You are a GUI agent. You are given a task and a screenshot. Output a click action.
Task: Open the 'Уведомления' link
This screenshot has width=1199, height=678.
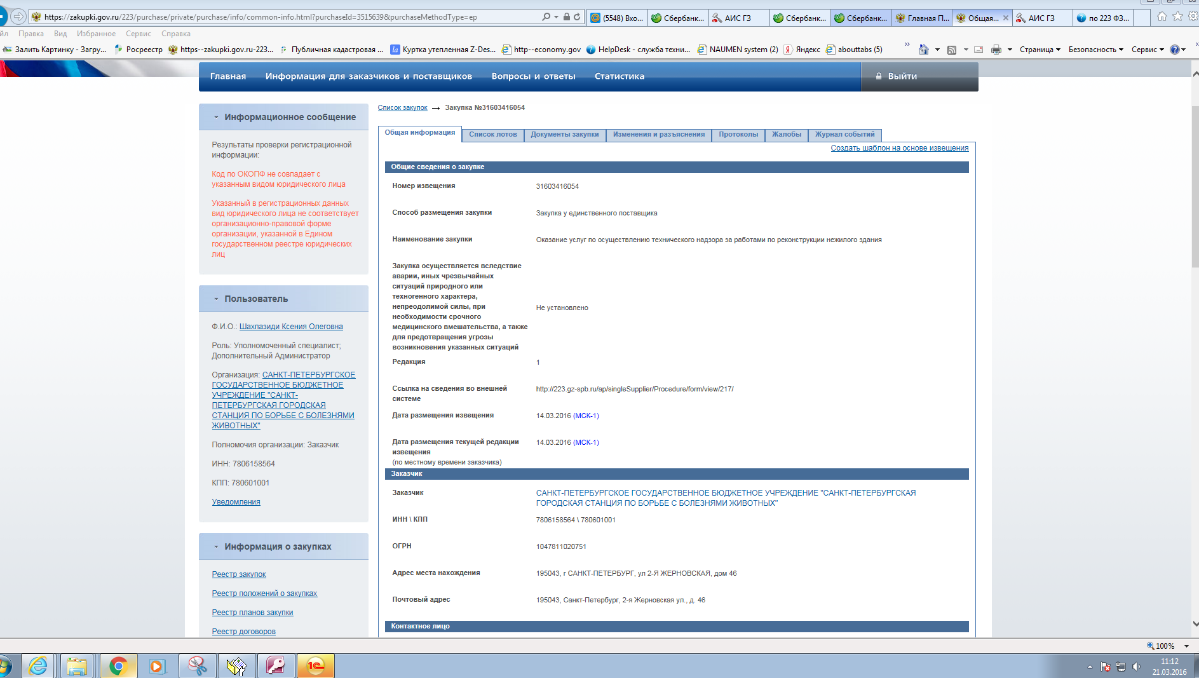[236, 502]
